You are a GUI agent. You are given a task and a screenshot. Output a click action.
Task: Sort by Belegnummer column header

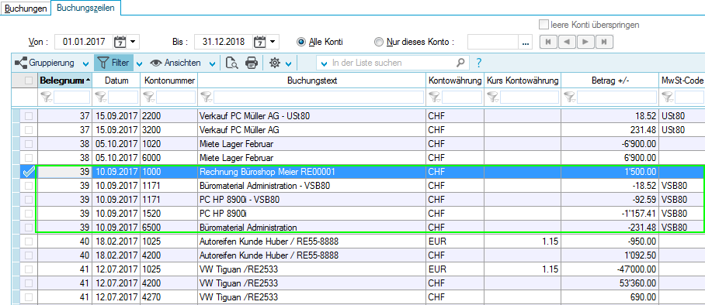coord(64,81)
